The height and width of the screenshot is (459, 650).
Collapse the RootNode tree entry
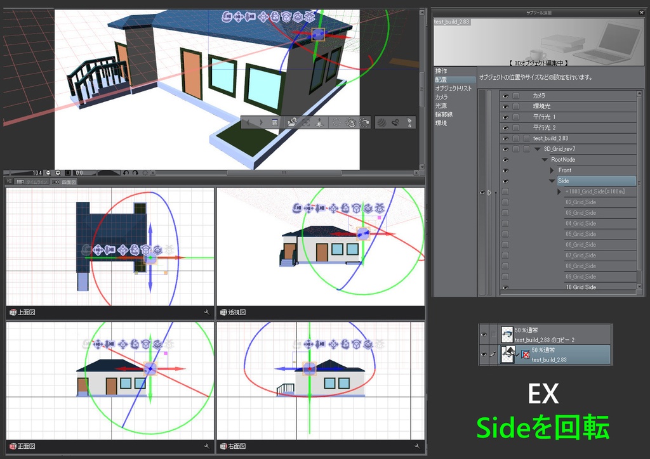tap(544, 159)
